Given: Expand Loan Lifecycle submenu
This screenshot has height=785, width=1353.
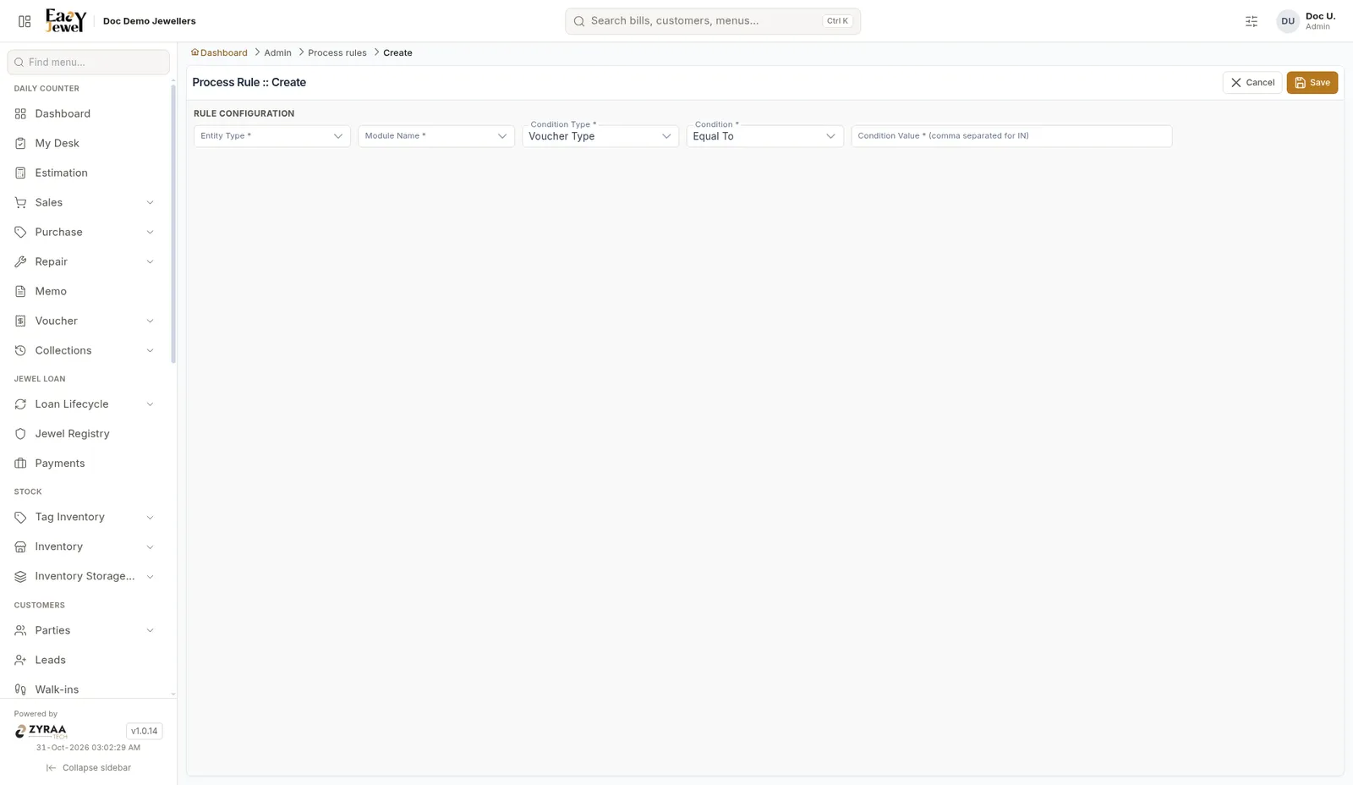Looking at the screenshot, I should click(85, 403).
